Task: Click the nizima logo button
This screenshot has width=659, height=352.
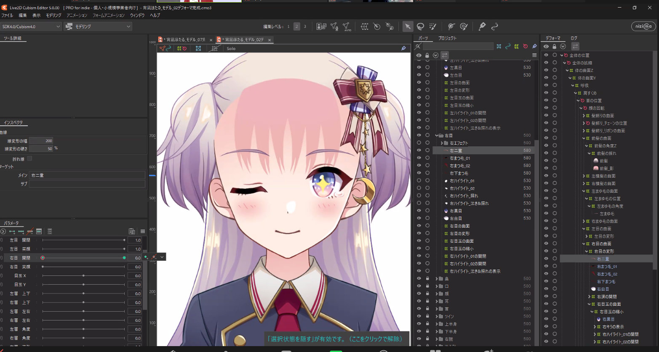Action: tap(643, 26)
